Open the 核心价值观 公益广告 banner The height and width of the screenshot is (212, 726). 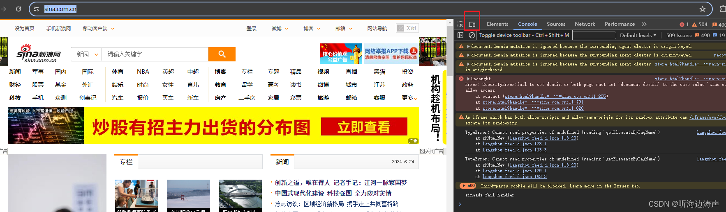tap(341, 54)
